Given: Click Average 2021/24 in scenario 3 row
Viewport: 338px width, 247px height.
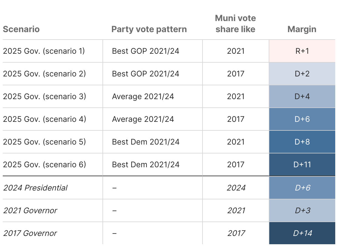Looking at the screenshot, I should tap(143, 96).
